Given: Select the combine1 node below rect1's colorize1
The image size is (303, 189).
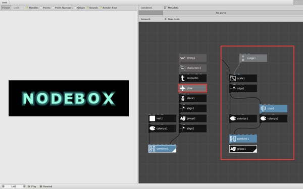Looking at the screenshot, I should pos(162,149).
